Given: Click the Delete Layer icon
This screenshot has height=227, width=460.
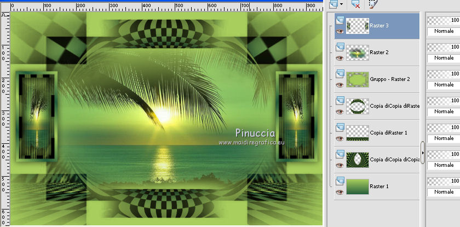Looking at the screenshot, I should click(x=355, y=4).
